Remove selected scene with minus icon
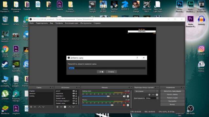 pos(35,107)
